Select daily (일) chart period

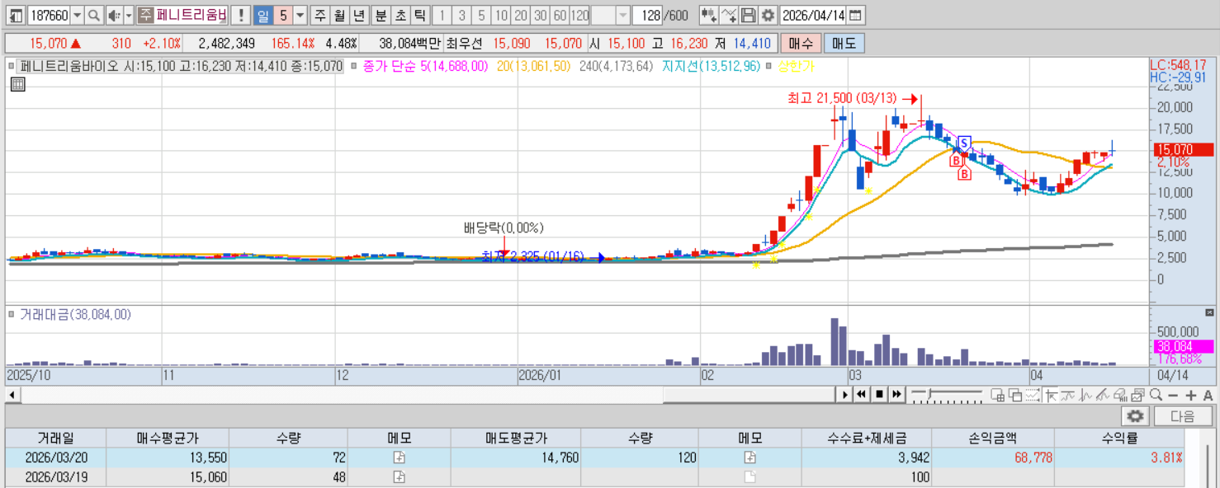262,16
